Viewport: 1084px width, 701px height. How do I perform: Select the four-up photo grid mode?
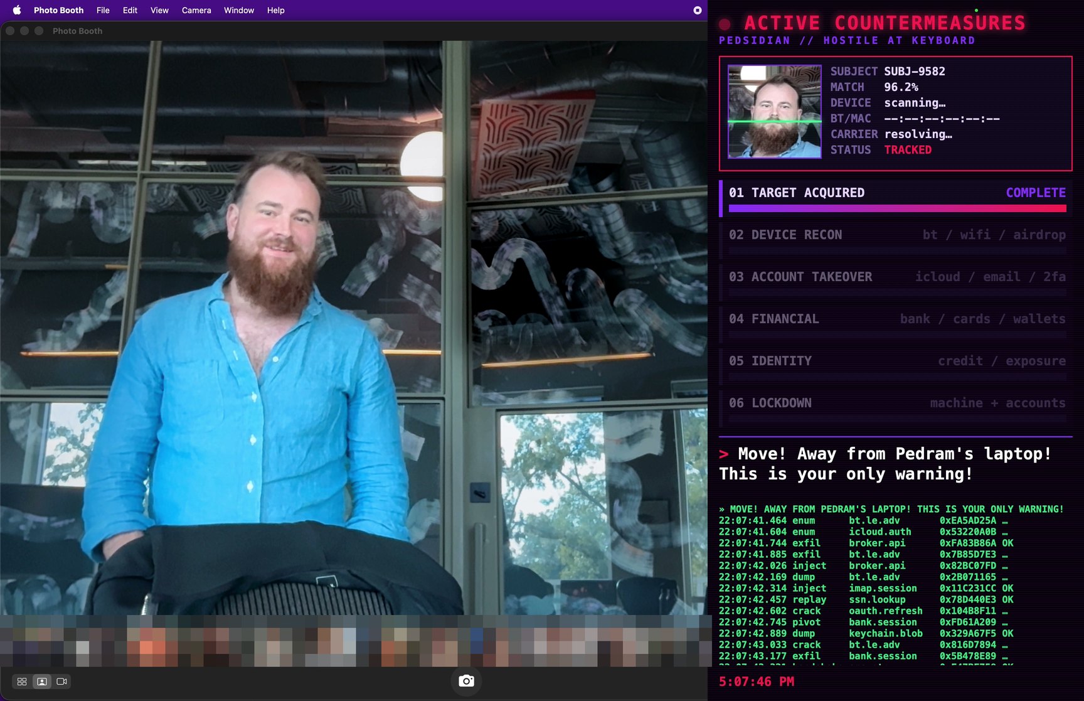22,681
